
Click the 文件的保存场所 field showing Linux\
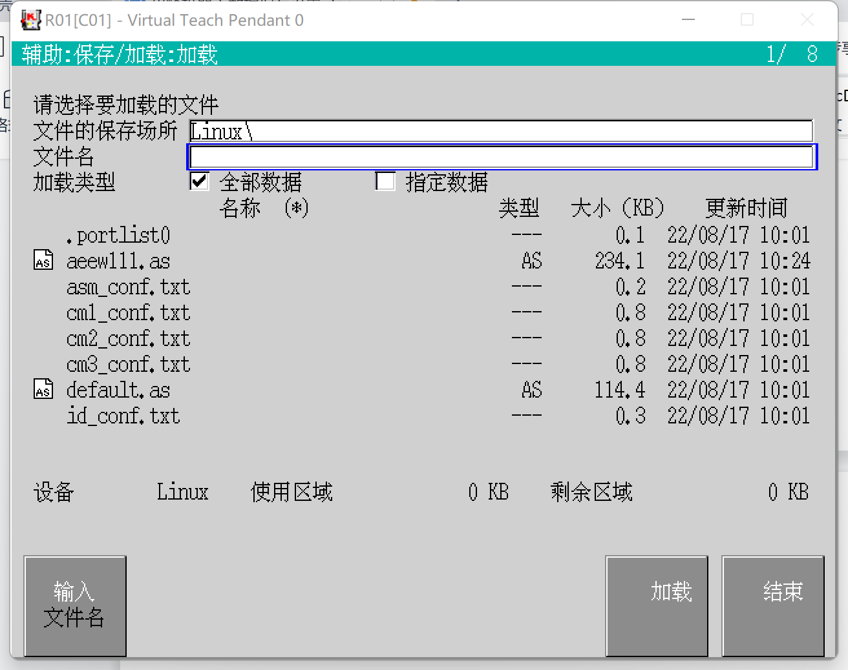tap(502, 131)
